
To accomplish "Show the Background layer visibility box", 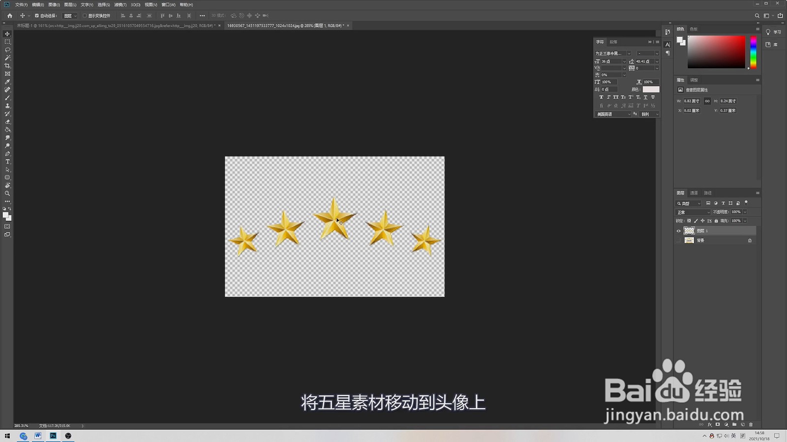I will click(679, 241).
